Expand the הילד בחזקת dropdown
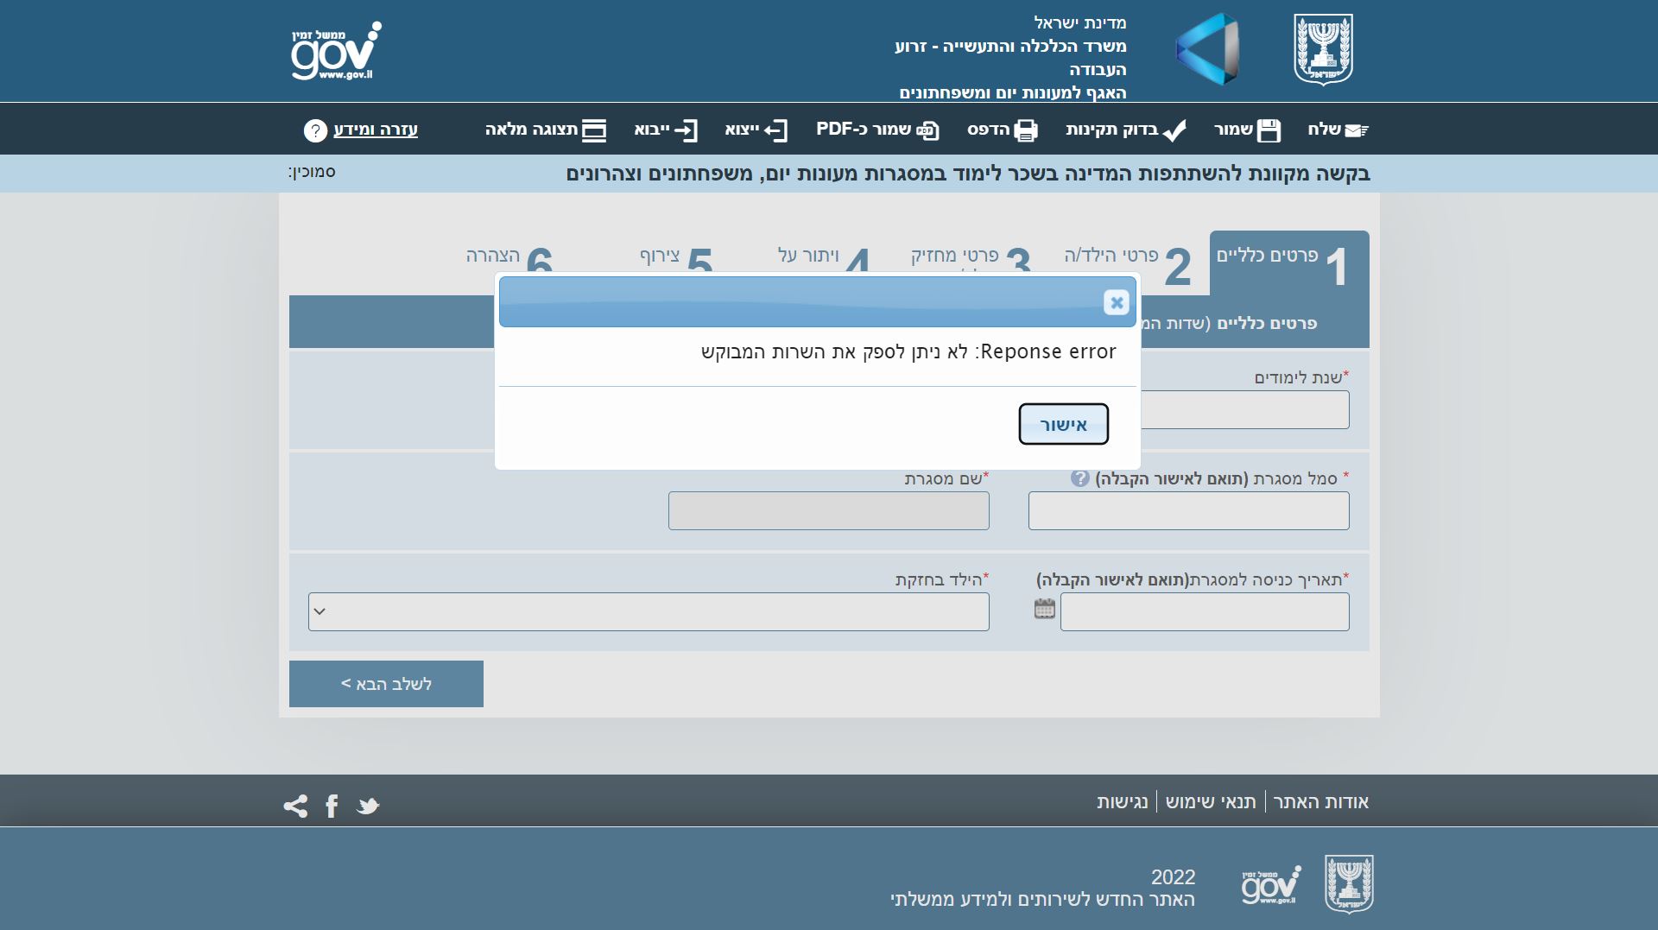The image size is (1658, 930). pos(649,611)
